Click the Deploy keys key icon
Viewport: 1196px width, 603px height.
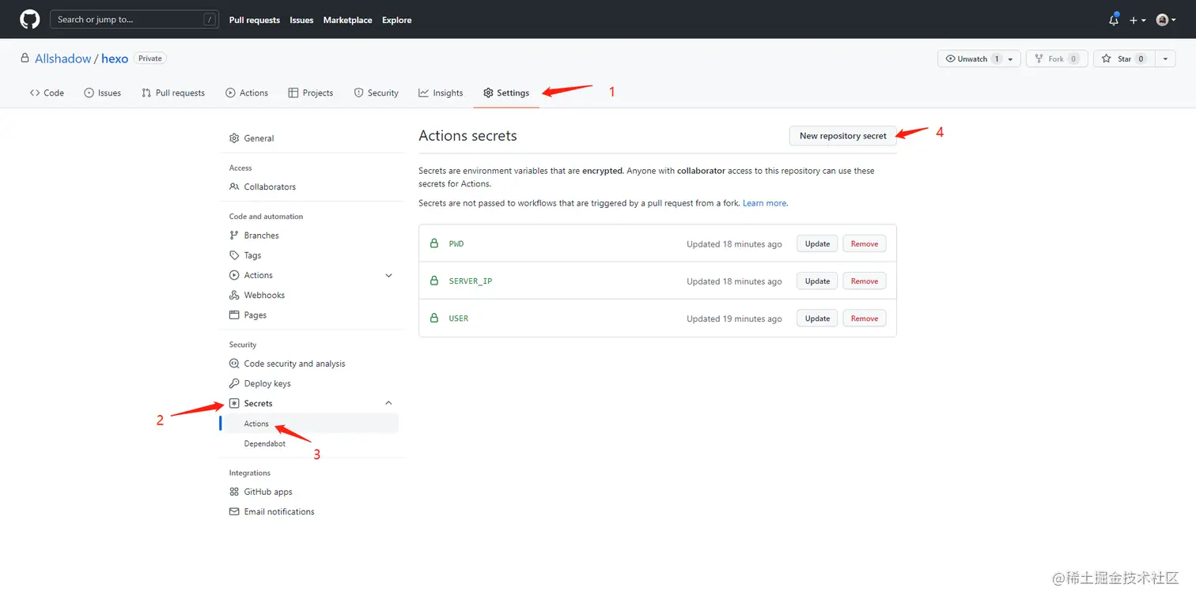(234, 383)
